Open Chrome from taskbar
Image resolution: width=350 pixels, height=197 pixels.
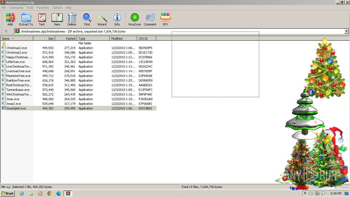pyautogui.click(x=49, y=193)
